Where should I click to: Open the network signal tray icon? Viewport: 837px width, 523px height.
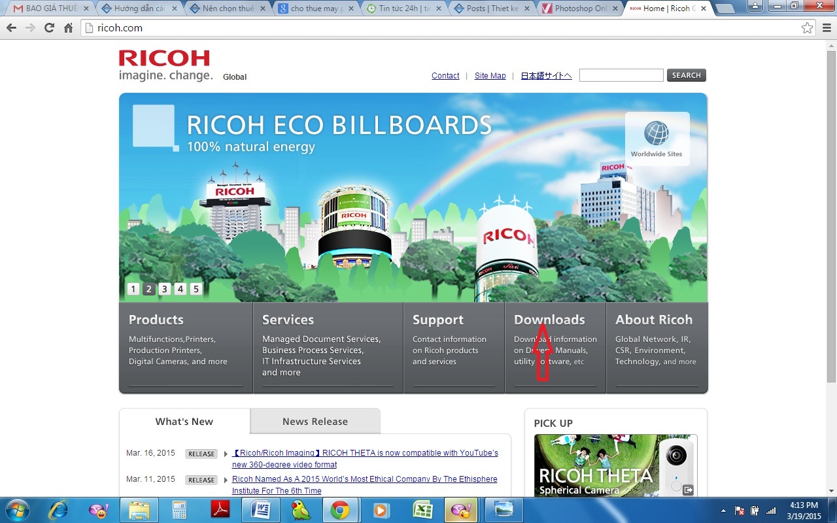[771, 511]
